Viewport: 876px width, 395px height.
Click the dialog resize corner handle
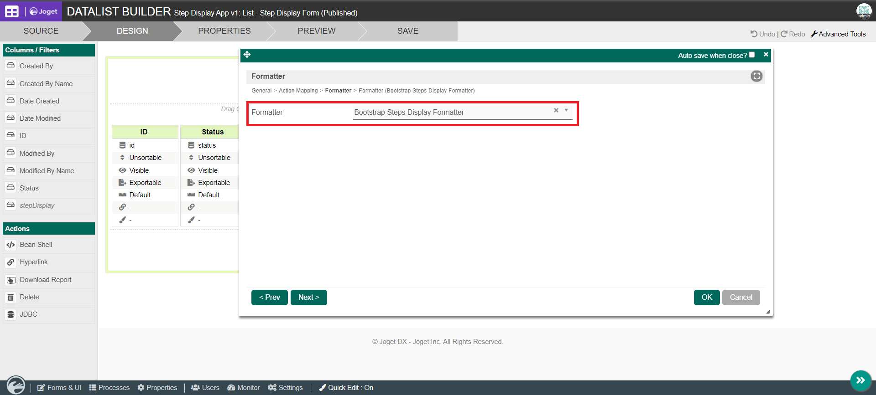[x=768, y=312]
